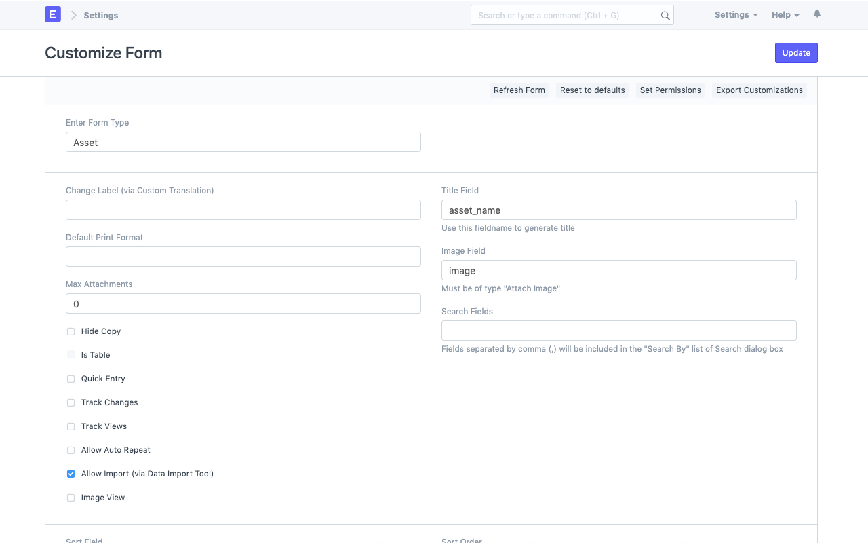The image size is (868, 543).
Task: Click the Max Attachments field
Action: (x=243, y=303)
